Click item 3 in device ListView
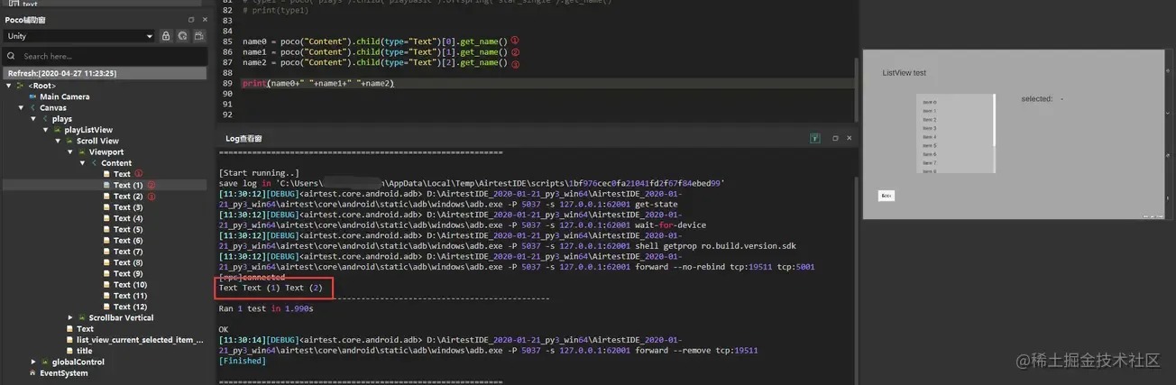The height and width of the screenshot is (385, 1176). coord(930,128)
